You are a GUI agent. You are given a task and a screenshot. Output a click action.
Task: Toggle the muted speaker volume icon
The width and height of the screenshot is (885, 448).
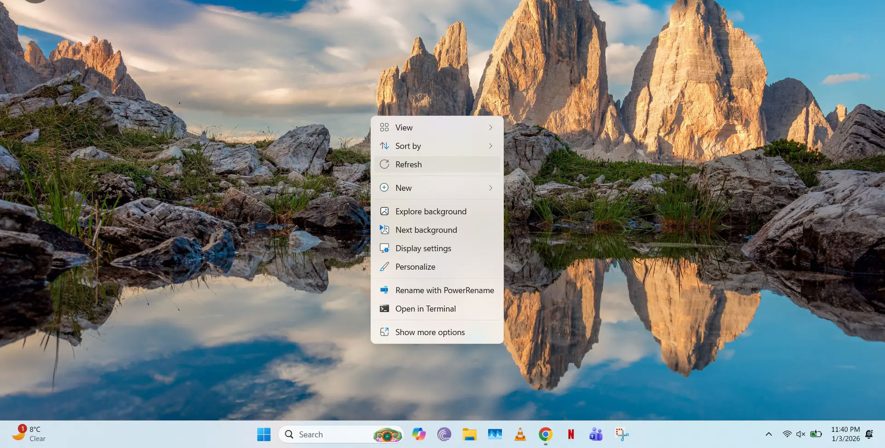(x=801, y=434)
